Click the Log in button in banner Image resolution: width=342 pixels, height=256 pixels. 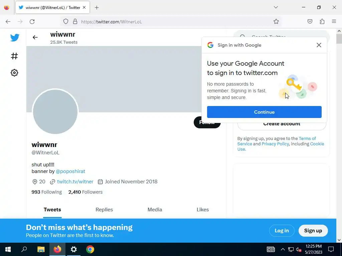pyautogui.click(x=282, y=231)
